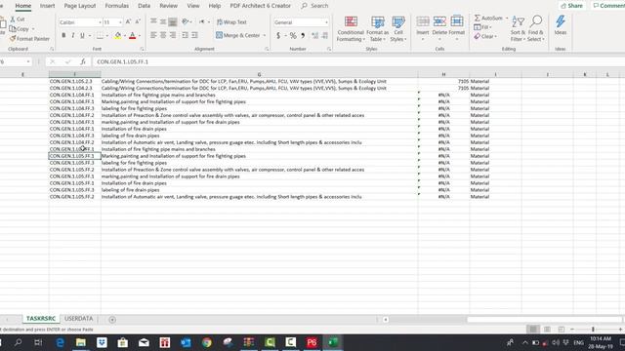Open Find & Select
This screenshot has width=625, height=351.
536,28
